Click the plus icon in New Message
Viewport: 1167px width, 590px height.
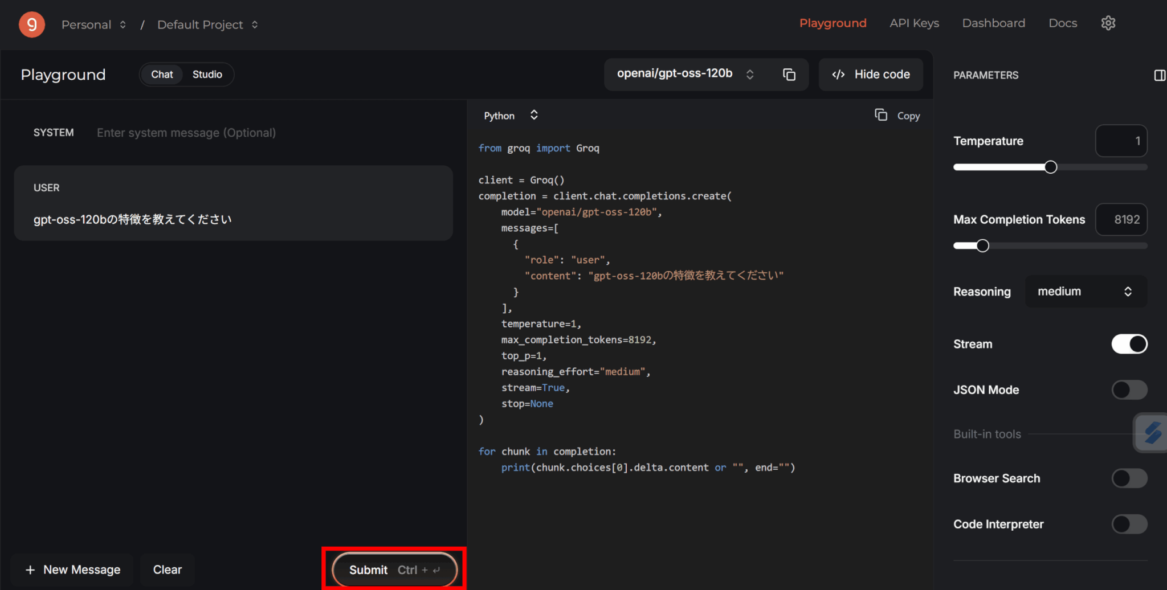(x=30, y=569)
